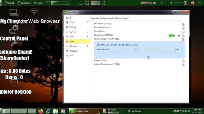Select the Icons section in sidebar
Viewport: 204px width, 114px height.
[x=77, y=22]
